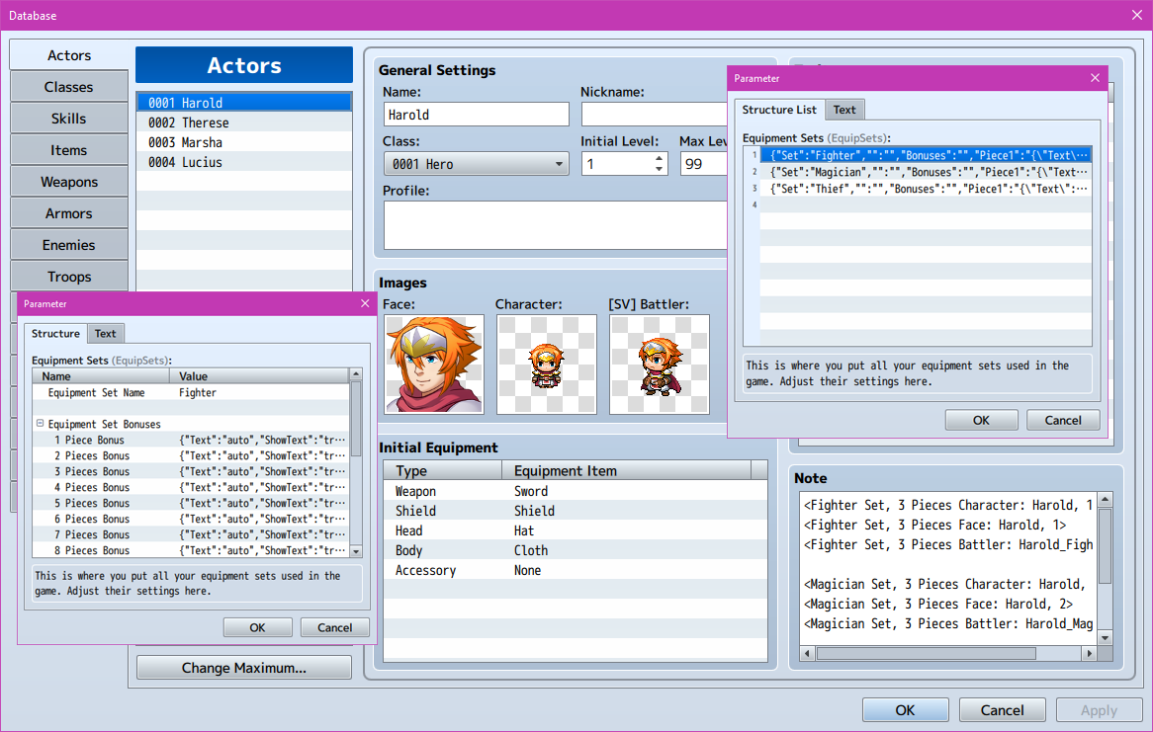The height and width of the screenshot is (732, 1153).
Task: Close the Database window
Action: 1136,15
